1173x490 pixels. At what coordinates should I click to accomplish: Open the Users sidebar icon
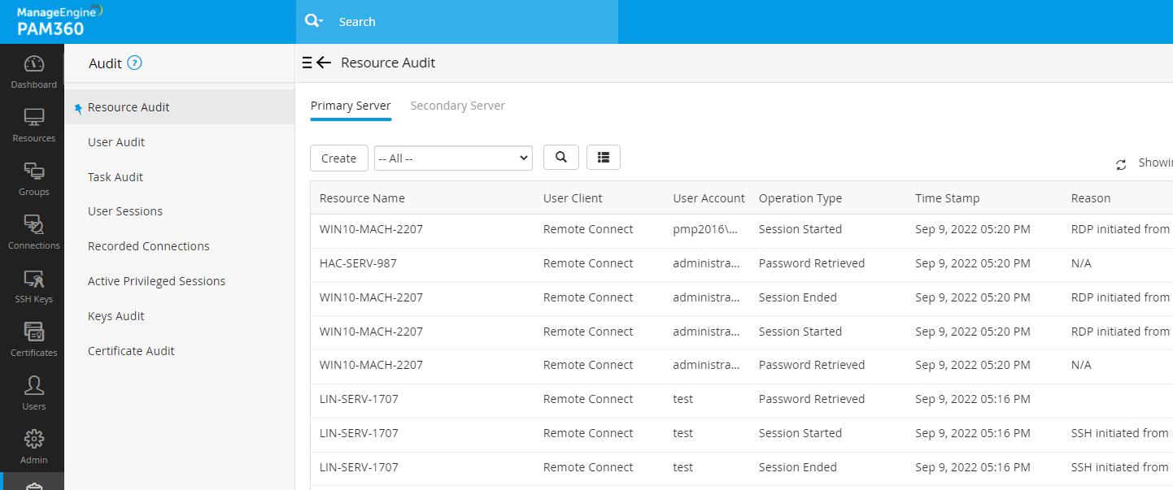tap(33, 387)
